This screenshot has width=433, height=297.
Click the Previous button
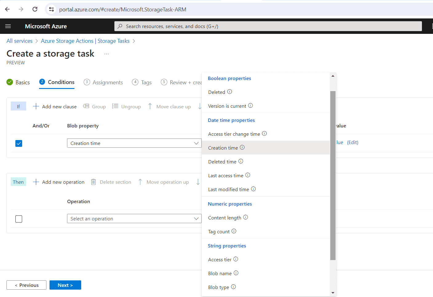click(x=26, y=285)
